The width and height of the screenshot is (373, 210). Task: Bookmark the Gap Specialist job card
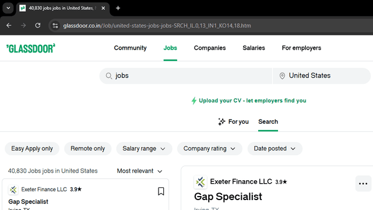(x=161, y=191)
